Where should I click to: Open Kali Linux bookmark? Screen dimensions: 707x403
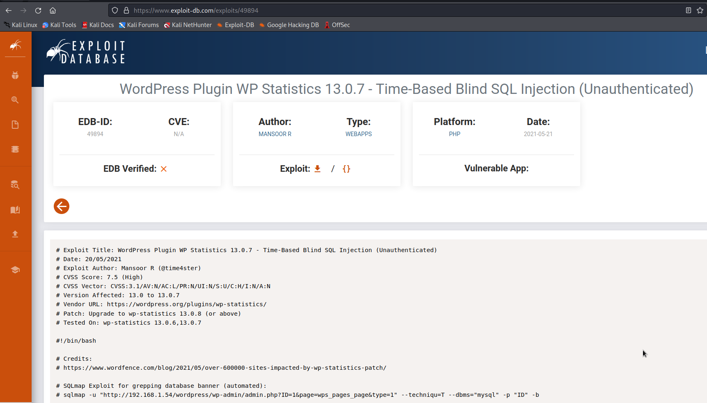21,25
